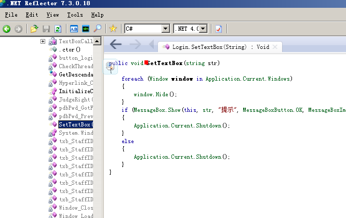Click the Options icon right of .NET dropdown
The image size is (346, 218).
(x=219, y=29)
